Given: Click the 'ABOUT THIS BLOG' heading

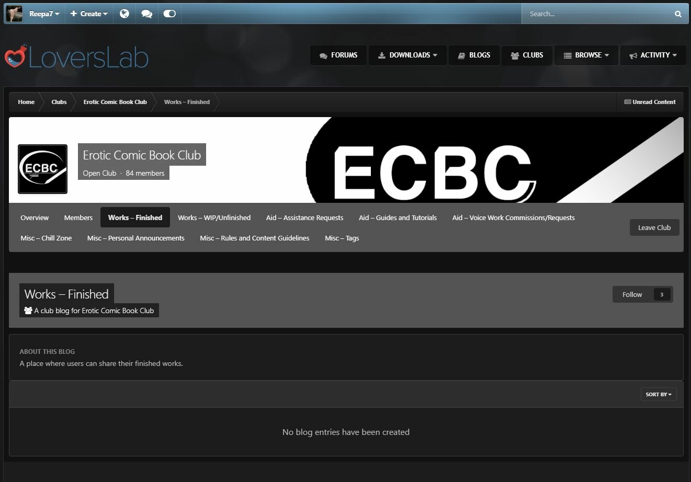Looking at the screenshot, I should tap(47, 351).
